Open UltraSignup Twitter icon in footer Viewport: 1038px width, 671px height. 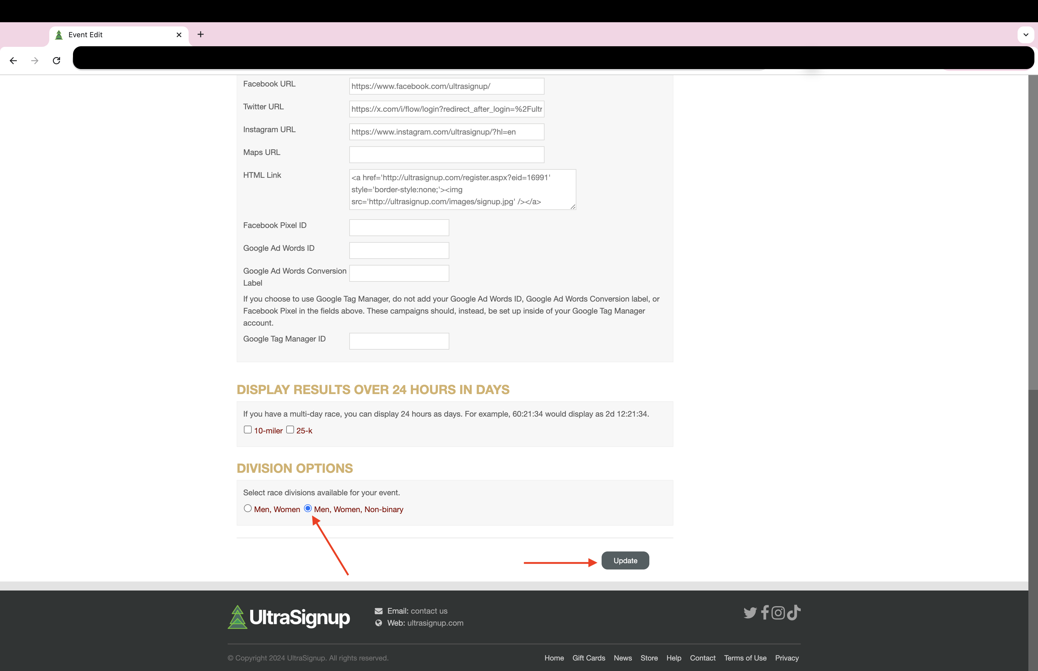click(x=750, y=613)
